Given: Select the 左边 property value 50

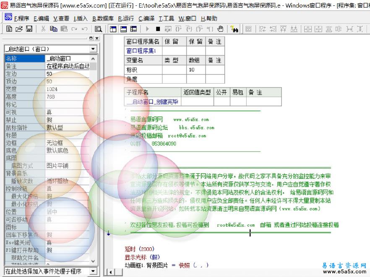Looking at the screenshot, I should tap(68, 74).
